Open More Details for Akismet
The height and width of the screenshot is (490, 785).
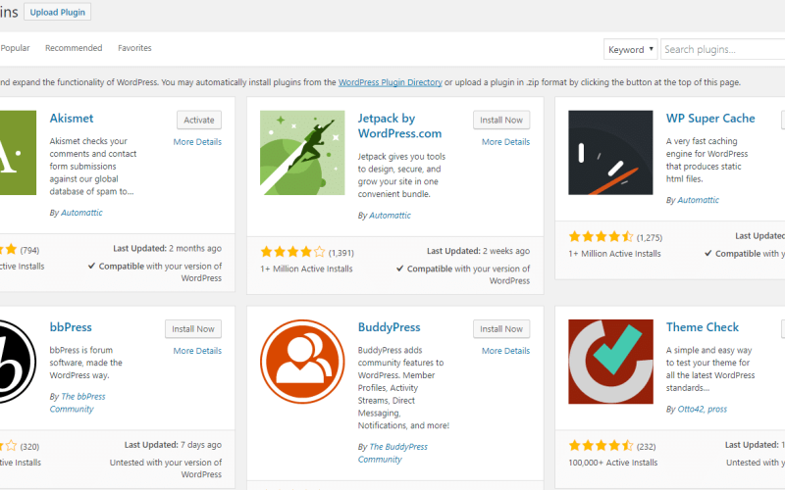pyautogui.click(x=197, y=142)
